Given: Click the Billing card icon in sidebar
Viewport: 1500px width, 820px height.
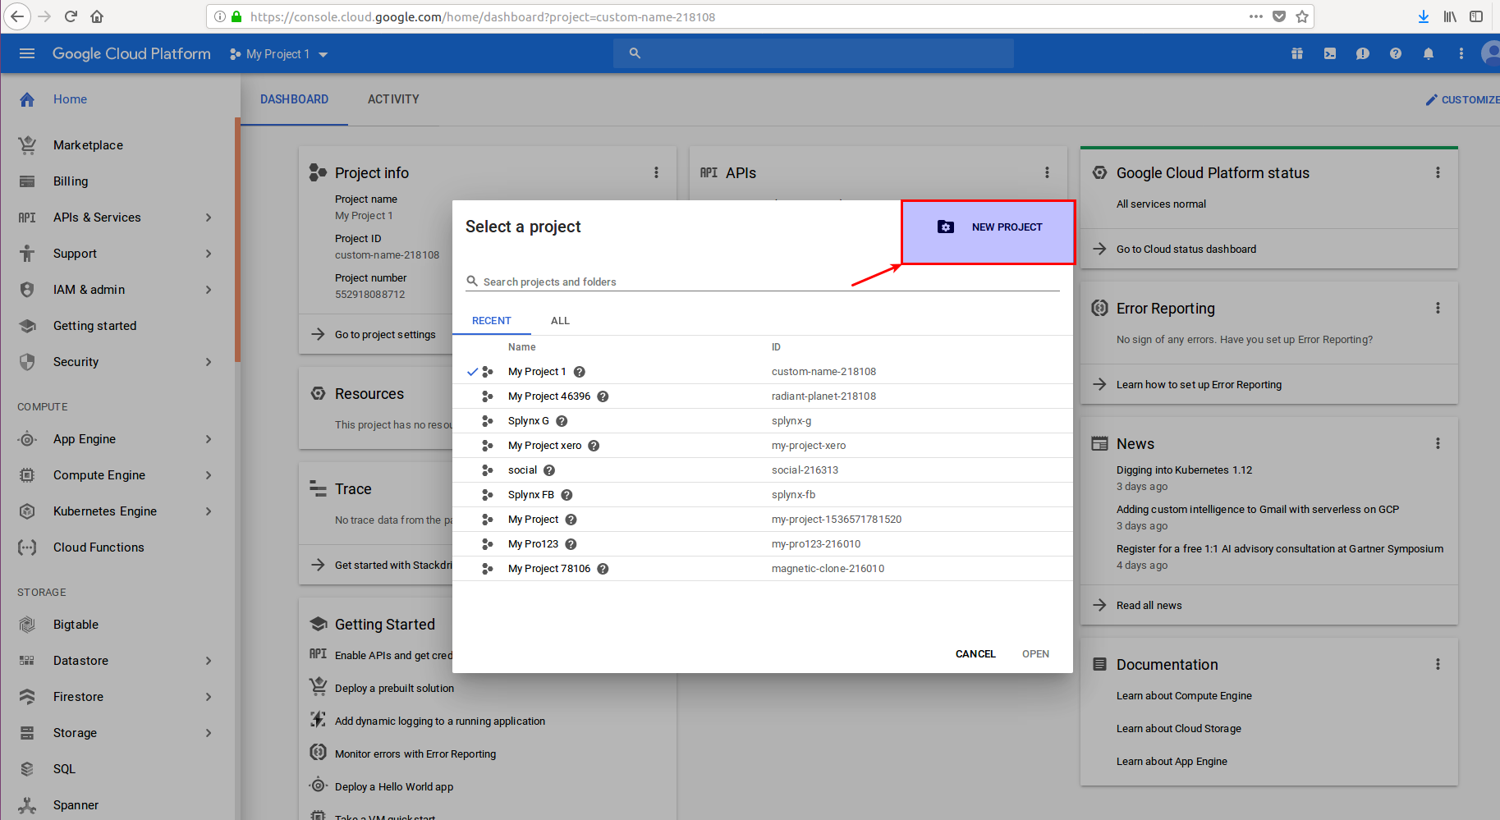Looking at the screenshot, I should (27, 181).
